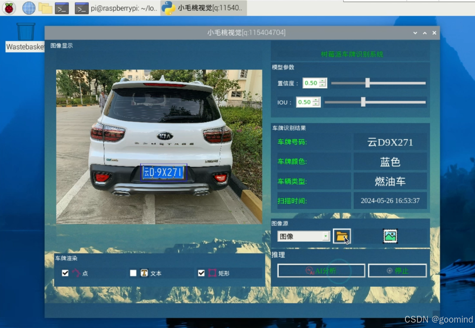This screenshot has width=475, height=328.
Task: Click the 车牌号码 label
Action: 292,142
